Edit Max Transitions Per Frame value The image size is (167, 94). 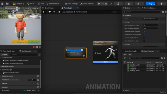[x=150, y=25]
